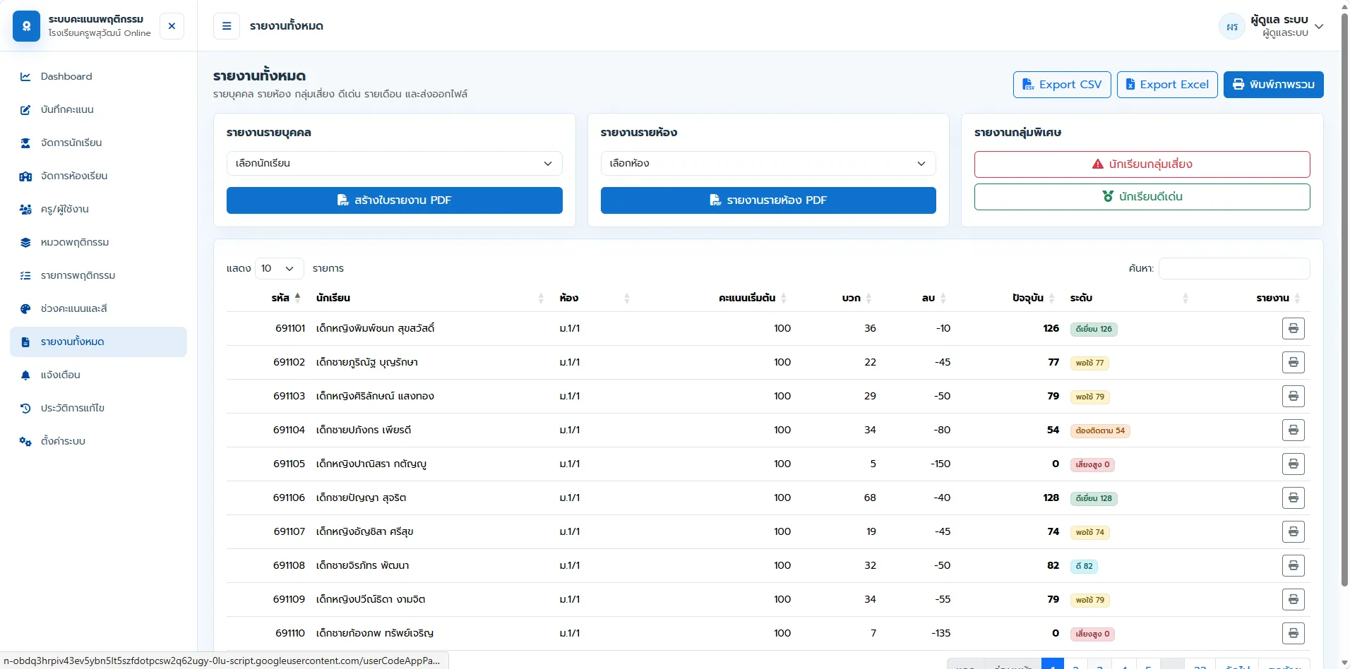The width and height of the screenshot is (1350, 669).
Task: Print report for student 691104
Action: click(x=1293, y=430)
